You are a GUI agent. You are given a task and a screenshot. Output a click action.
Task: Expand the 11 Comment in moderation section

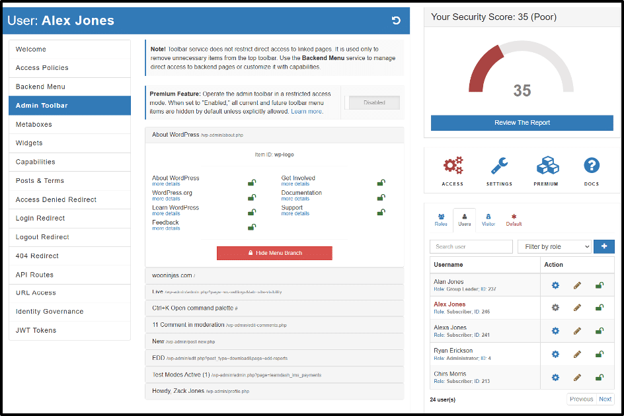(x=274, y=325)
